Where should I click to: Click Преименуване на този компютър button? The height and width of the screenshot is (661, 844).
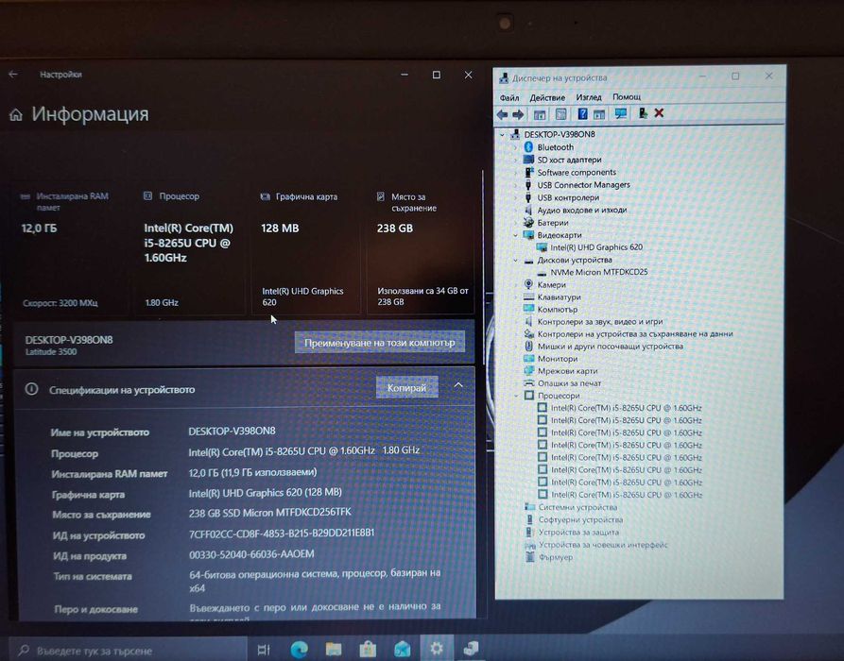pos(380,342)
